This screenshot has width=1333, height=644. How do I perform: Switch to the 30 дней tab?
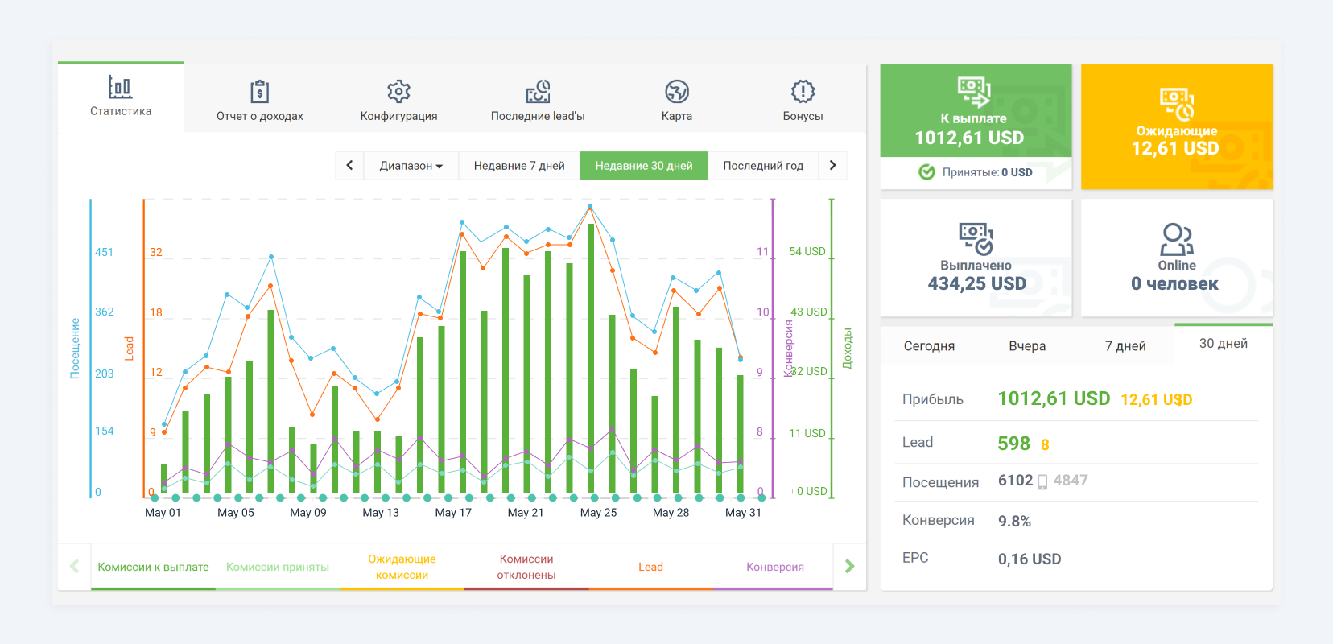[x=1224, y=344]
